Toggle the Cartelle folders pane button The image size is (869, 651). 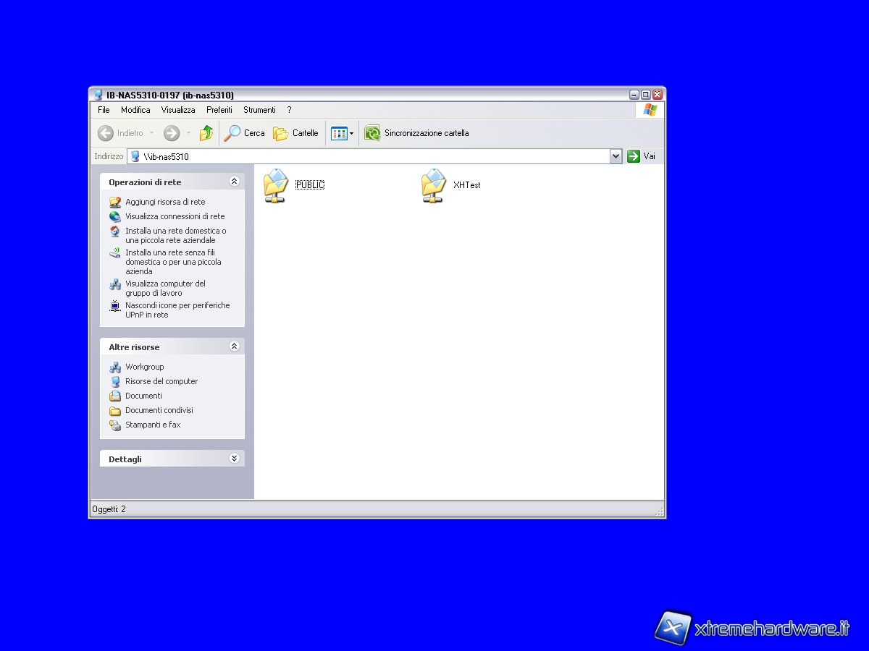[295, 133]
